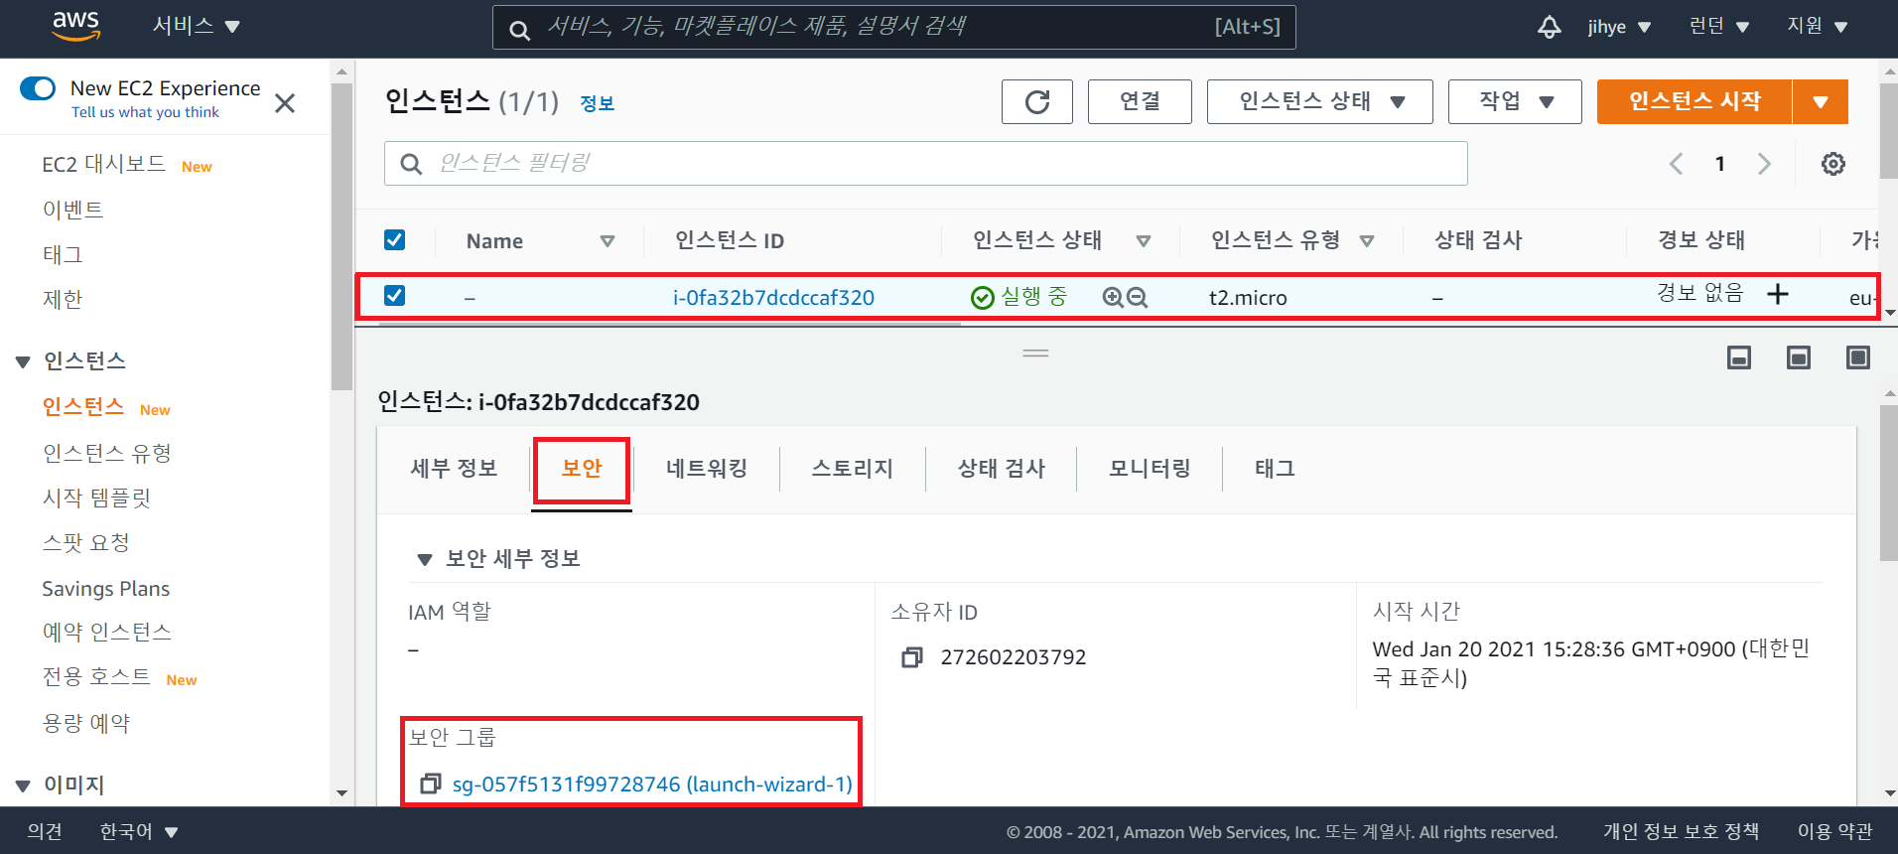
Task: Open the AWS home logo
Action: (x=76, y=27)
